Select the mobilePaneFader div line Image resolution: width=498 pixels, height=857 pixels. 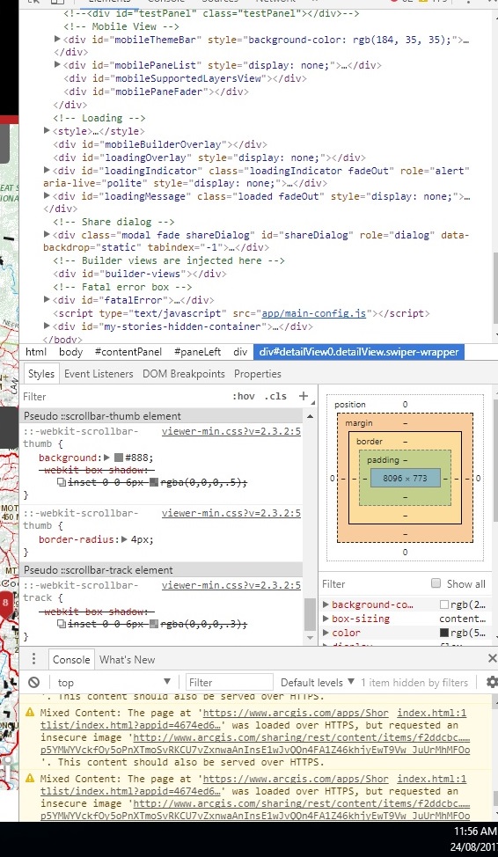pos(156,92)
